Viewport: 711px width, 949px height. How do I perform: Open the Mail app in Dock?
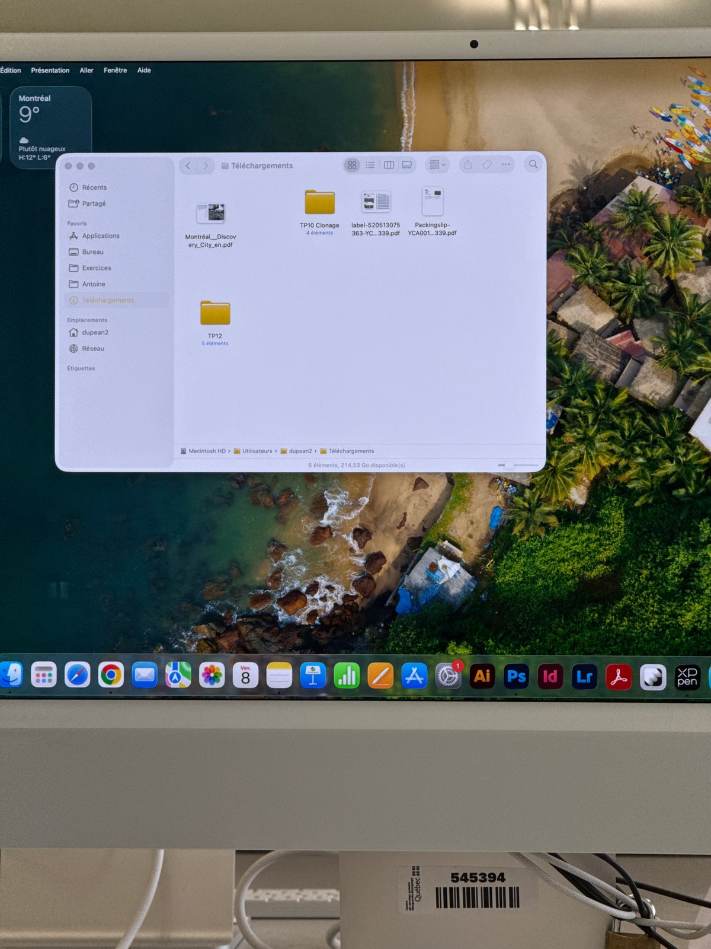tap(144, 675)
